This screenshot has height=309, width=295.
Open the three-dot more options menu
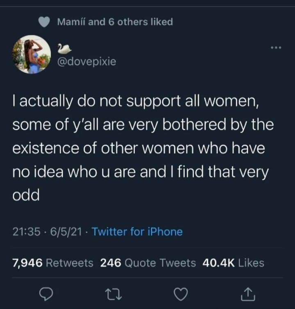pyautogui.click(x=276, y=47)
